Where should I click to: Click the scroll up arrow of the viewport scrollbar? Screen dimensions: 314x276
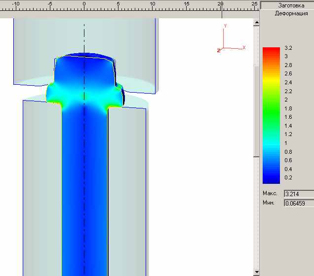click(257, 23)
